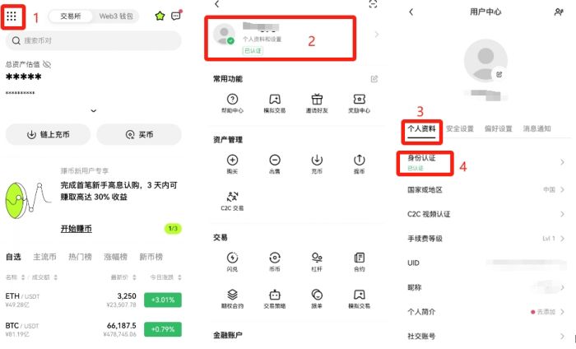Tap the 链上充币 button

tap(48, 134)
